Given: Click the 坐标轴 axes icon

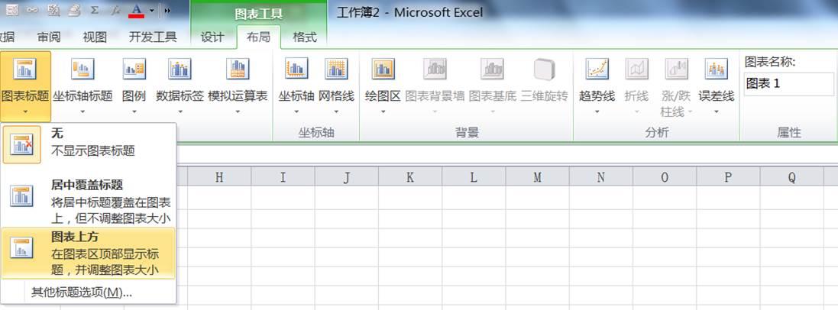Looking at the screenshot, I should click(296, 69).
